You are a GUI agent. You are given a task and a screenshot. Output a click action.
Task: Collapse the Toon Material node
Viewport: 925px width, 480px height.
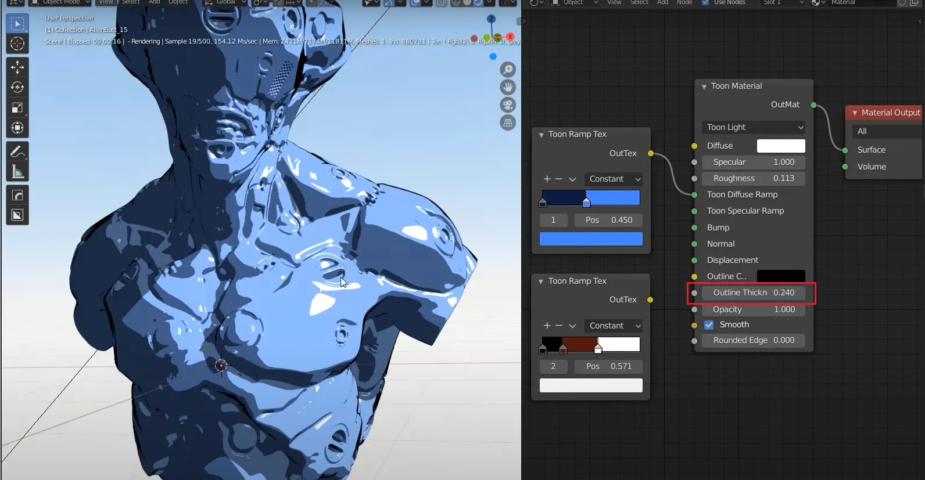click(704, 86)
